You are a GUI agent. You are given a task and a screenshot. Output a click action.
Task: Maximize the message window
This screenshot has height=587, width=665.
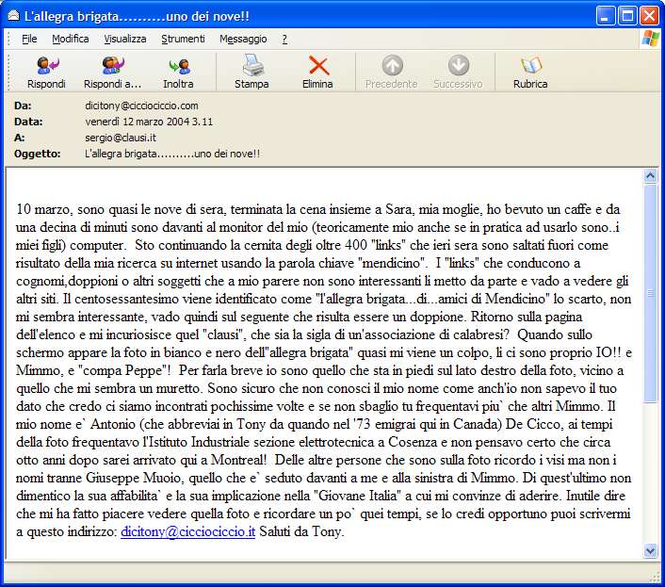point(627,16)
